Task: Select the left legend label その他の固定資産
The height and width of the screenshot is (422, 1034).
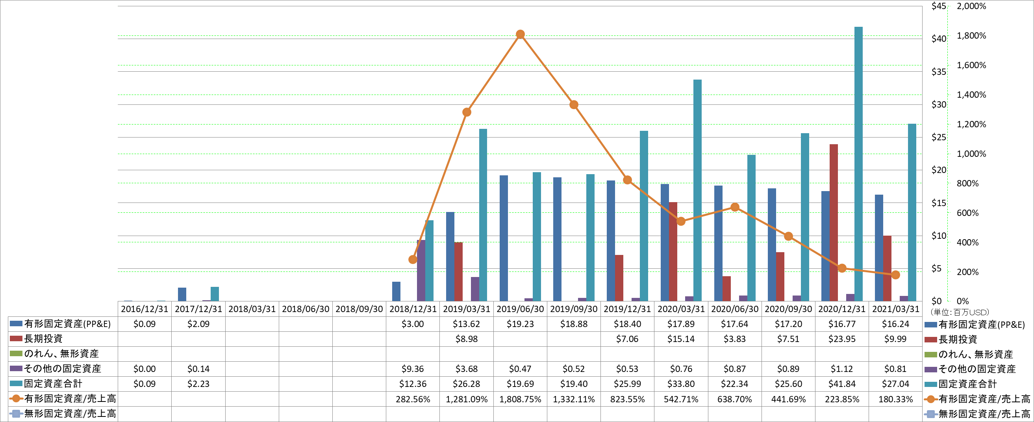Action: pos(63,368)
